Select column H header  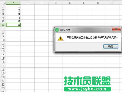tap(112, 3)
